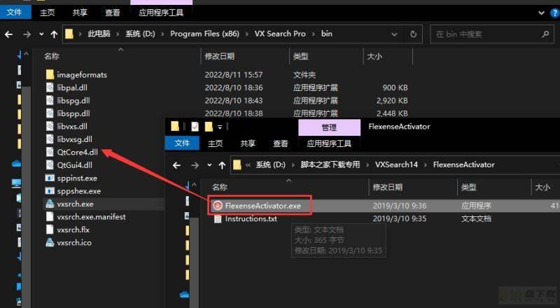560x308 pixels.
Task: Go back in the FlexenseActivator window
Action: pyautogui.click(x=176, y=165)
